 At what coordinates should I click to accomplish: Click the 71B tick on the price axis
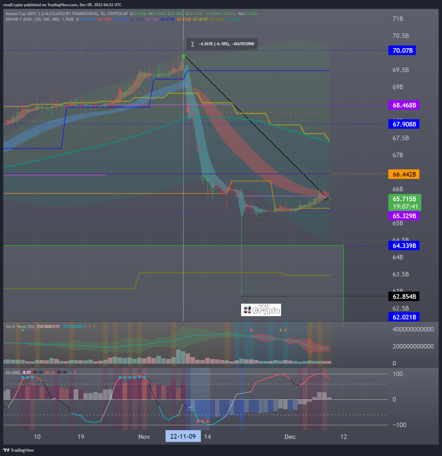click(398, 19)
